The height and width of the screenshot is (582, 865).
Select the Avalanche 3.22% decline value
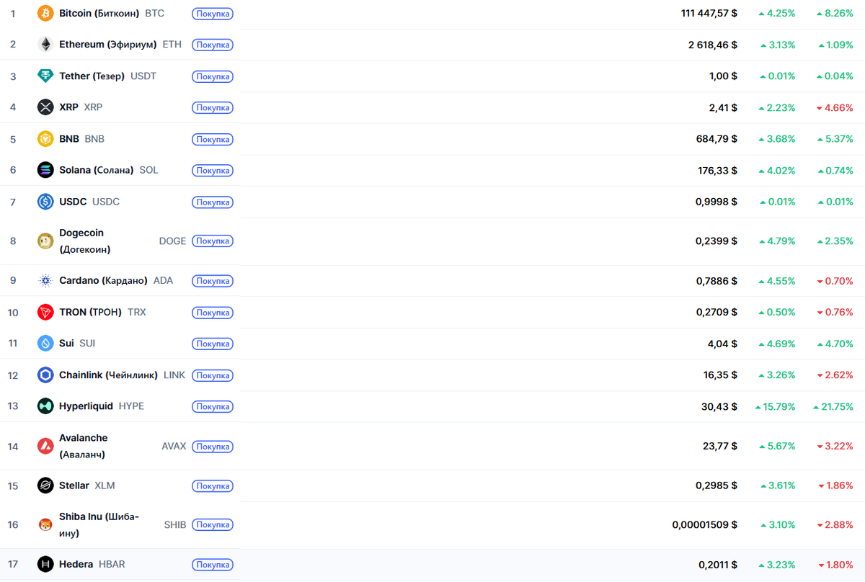[x=835, y=446]
